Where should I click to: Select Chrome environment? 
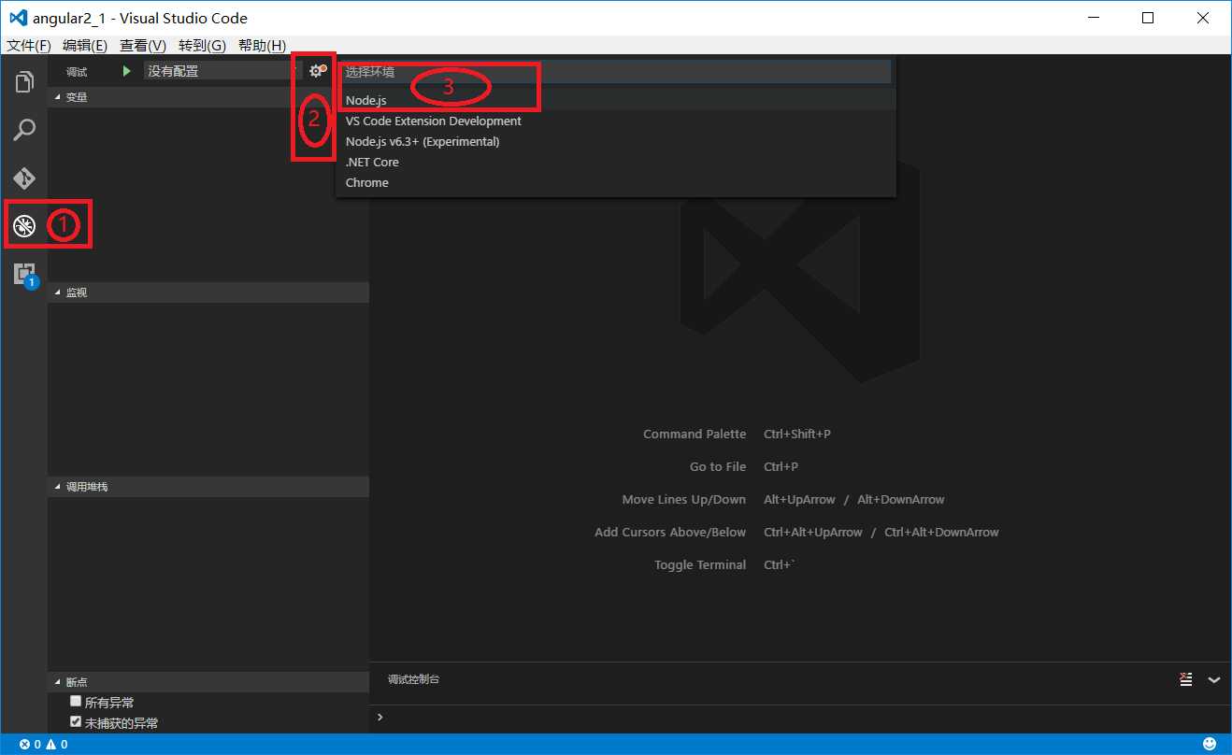(x=616, y=182)
